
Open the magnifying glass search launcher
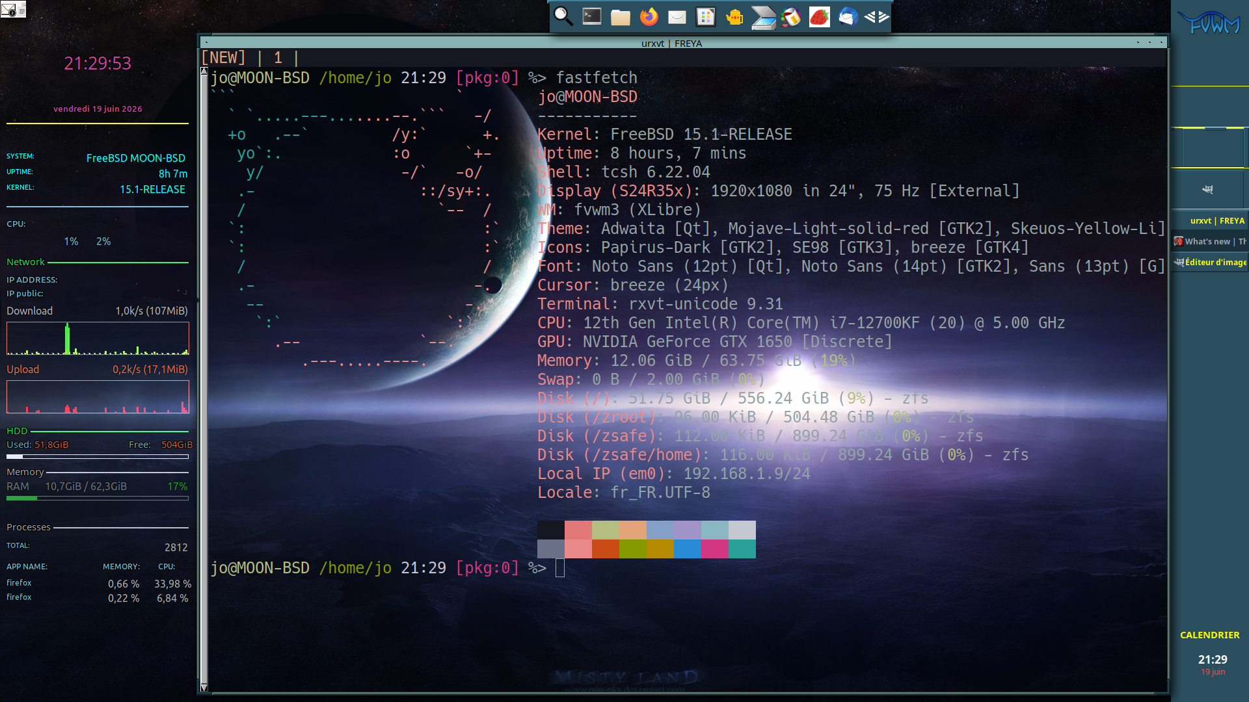click(x=563, y=16)
